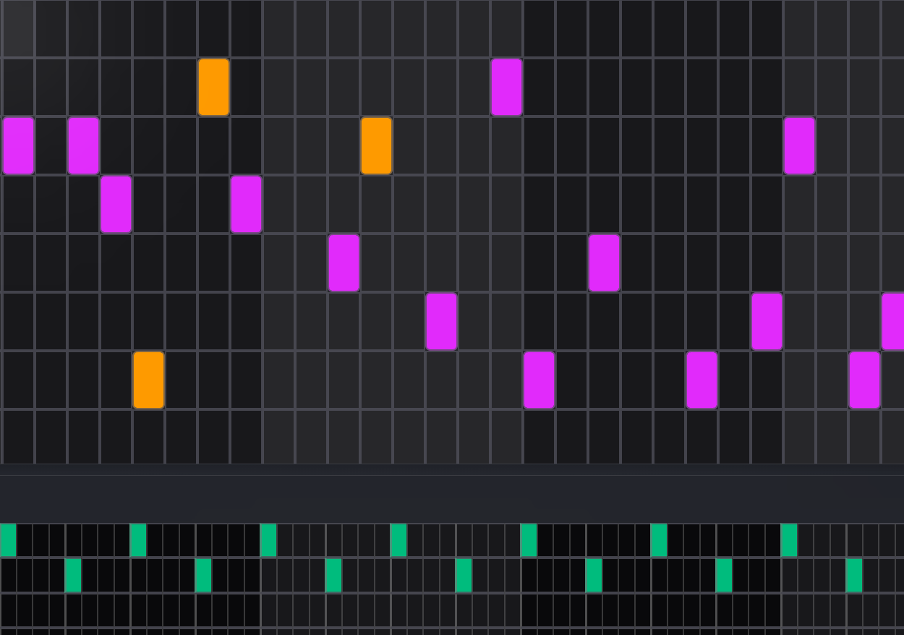Click the magenta note in the lower middle
The width and height of the screenshot is (904, 635).
[x=539, y=379]
